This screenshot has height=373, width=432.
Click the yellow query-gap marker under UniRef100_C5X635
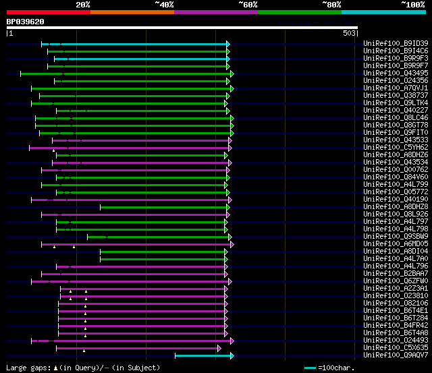point(84,351)
